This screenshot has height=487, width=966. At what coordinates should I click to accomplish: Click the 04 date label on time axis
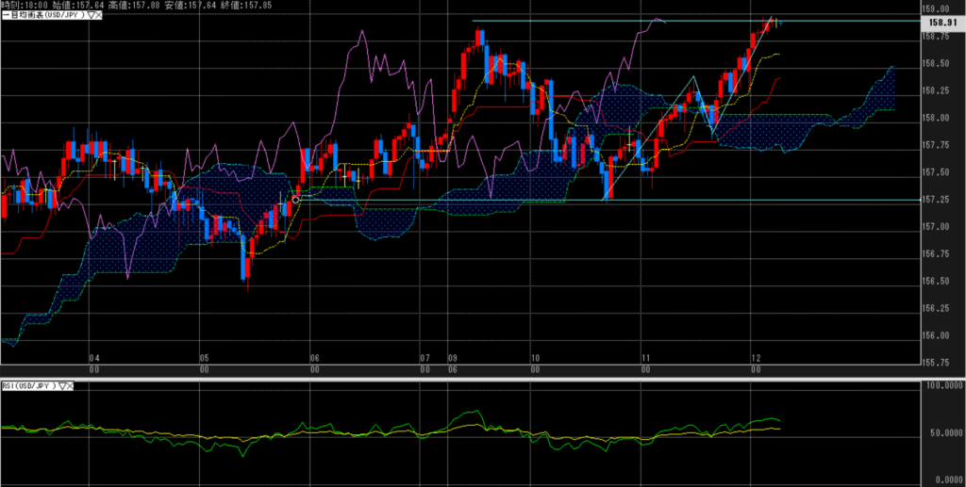click(x=93, y=359)
